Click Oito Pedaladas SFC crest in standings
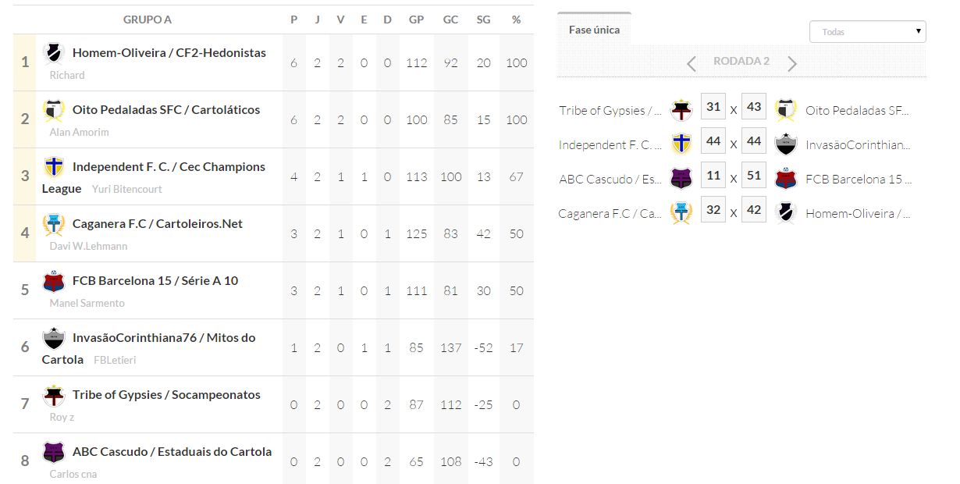This screenshot has height=484, width=960. [54, 110]
